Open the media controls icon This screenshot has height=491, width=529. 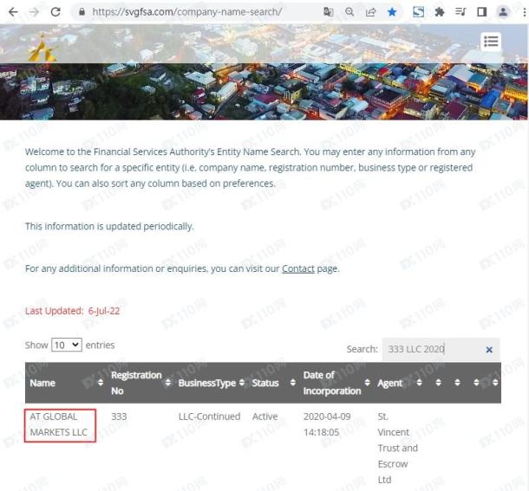point(460,12)
